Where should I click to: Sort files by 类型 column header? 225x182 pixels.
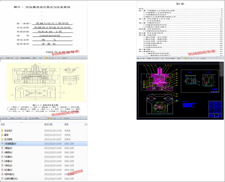click(66, 124)
